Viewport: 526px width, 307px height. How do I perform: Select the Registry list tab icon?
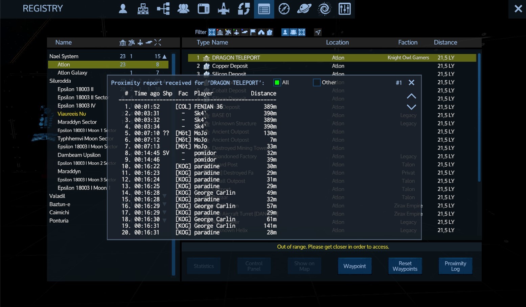click(264, 9)
